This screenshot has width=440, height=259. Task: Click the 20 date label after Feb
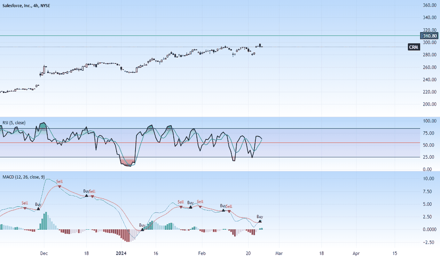pyautogui.click(x=248, y=253)
